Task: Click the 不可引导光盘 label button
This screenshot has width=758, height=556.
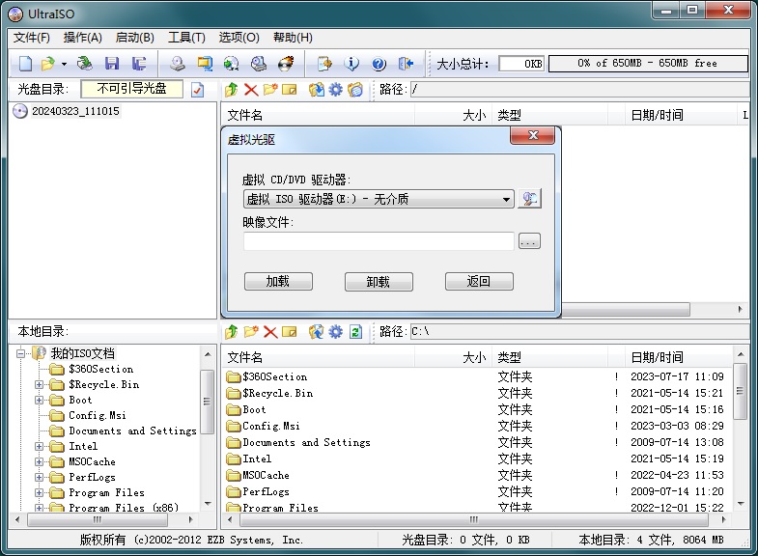Action: tap(131, 89)
